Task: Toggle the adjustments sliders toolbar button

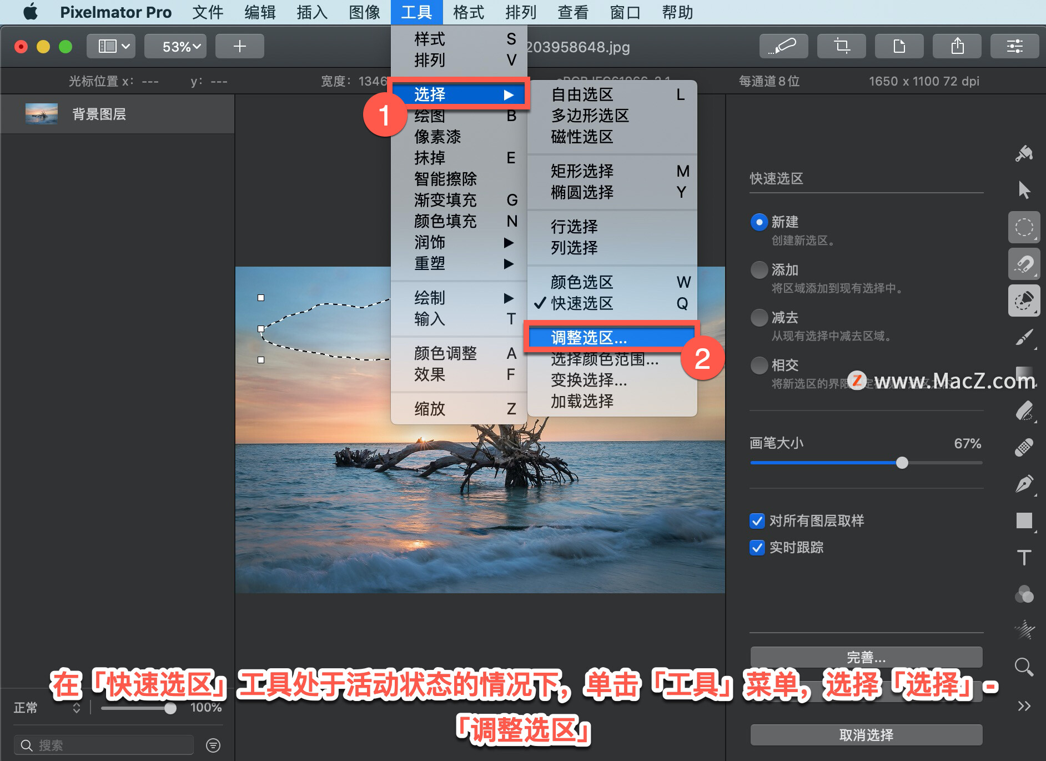Action: 1015,46
